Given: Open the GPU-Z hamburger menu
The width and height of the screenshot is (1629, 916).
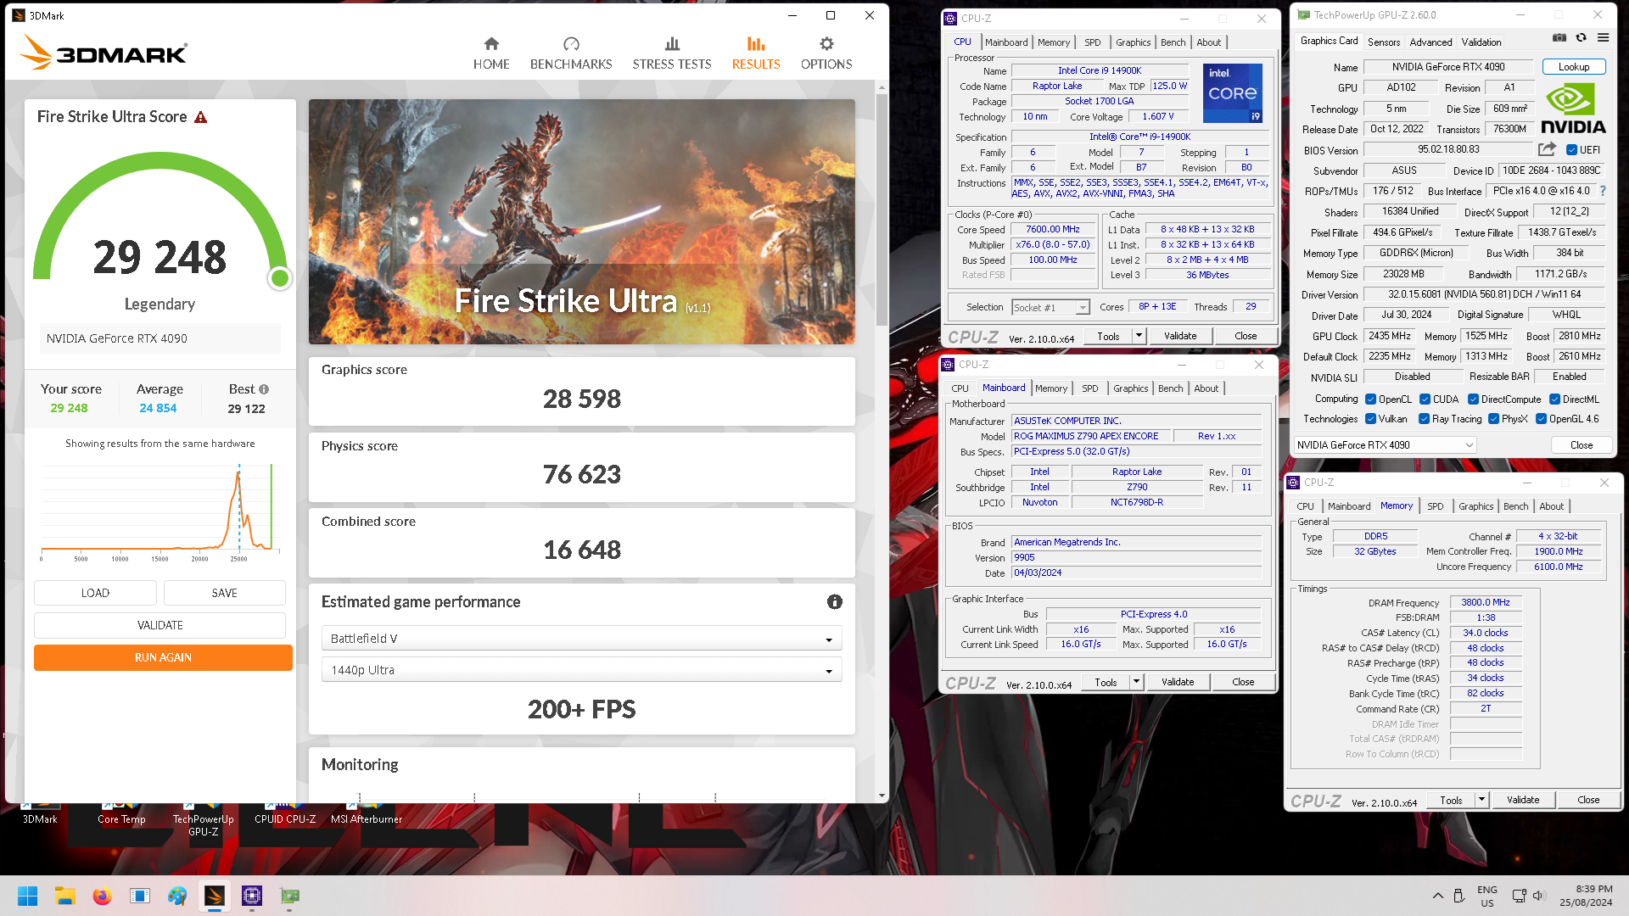Looking at the screenshot, I should pos(1603,37).
